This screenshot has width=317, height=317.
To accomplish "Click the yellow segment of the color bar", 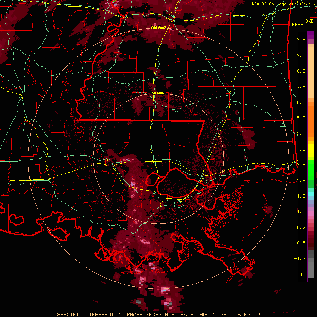I will click(x=311, y=151).
